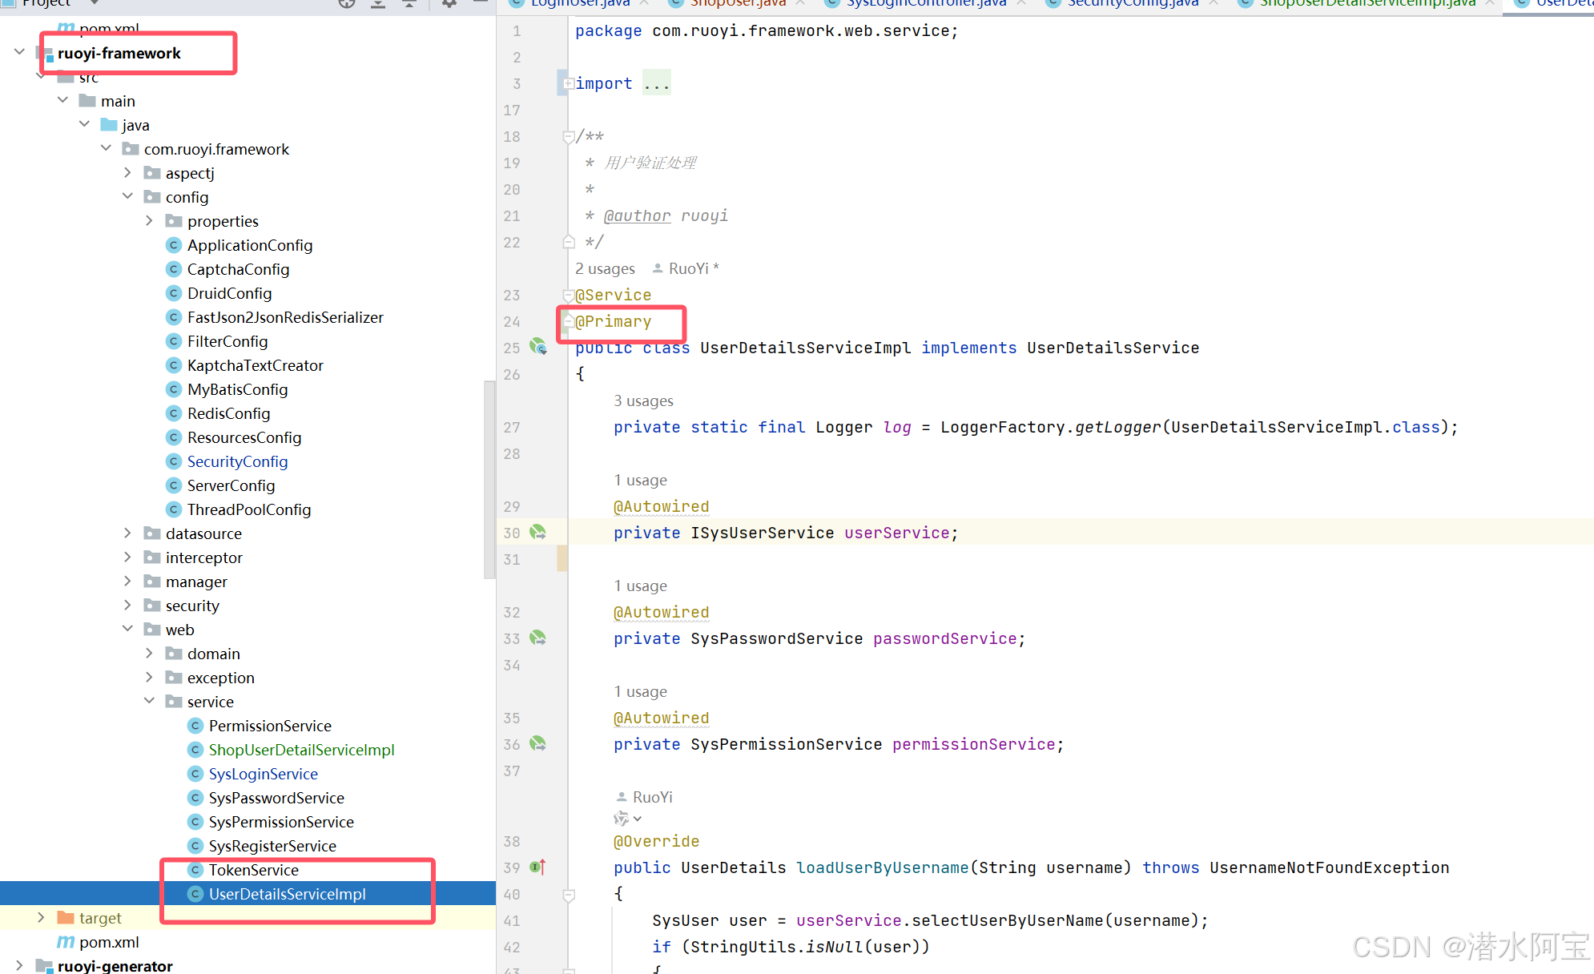Open the pom.xml file below the target folder

click(x=109, y=942)
